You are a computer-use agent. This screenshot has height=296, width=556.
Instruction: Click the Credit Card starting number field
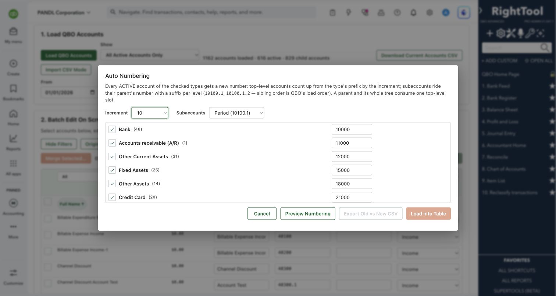point(352,197)
